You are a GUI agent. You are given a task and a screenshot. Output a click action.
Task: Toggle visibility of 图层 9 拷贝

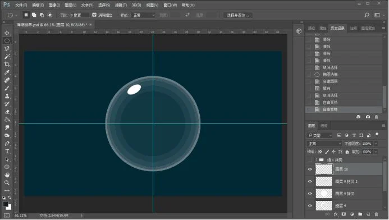[310, 194]
